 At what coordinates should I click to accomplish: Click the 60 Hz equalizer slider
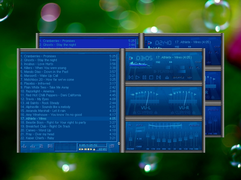(x=148, y=136)
